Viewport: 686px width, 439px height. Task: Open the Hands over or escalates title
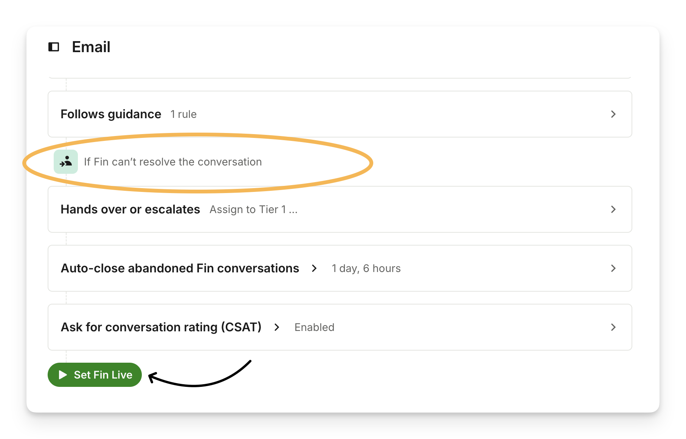point(130,209)
